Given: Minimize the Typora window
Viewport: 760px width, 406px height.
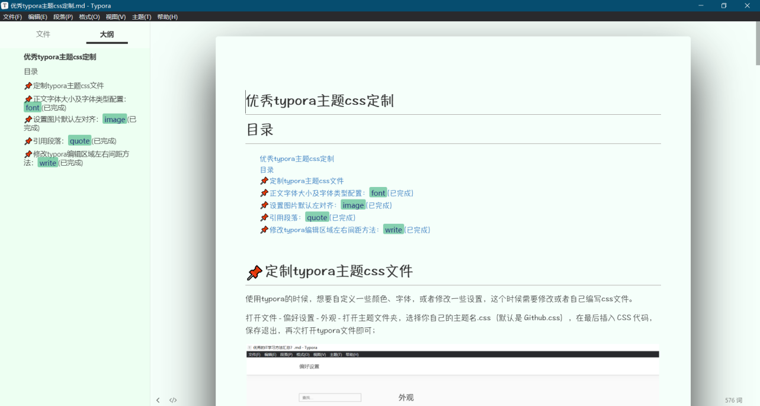Looking at the screenshot, I should [701, 5].
